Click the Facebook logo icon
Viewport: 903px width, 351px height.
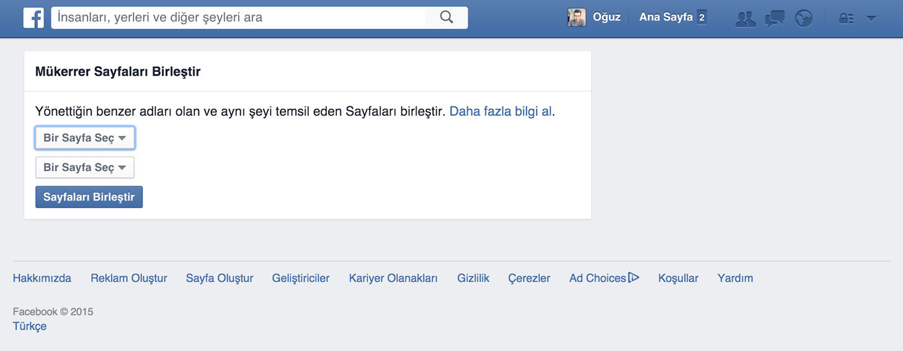click(x=33, y=17)
